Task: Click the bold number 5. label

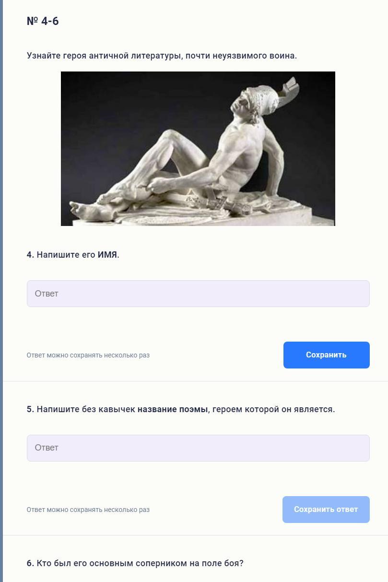Action: (x=31, y=409)
